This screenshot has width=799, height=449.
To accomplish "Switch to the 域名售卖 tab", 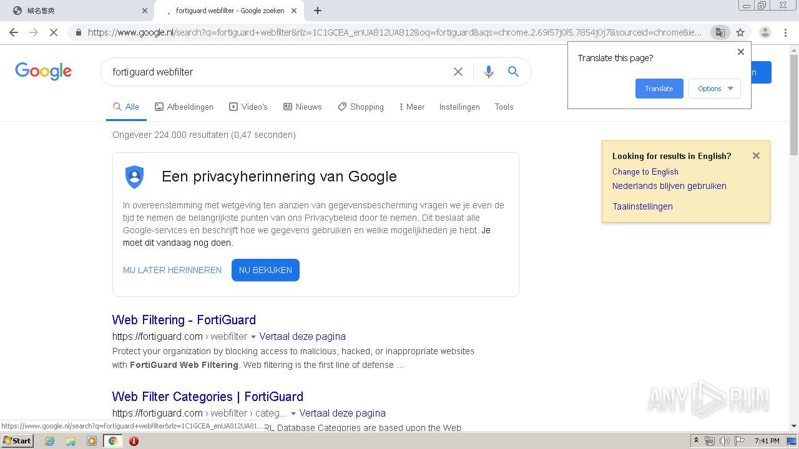I will click(x=78, y=11).
